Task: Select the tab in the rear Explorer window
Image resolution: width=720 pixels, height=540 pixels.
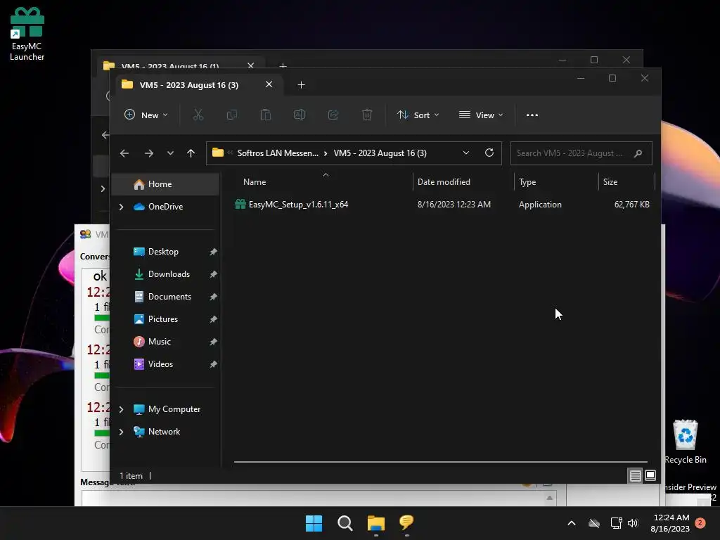Action: pos(170,66)
